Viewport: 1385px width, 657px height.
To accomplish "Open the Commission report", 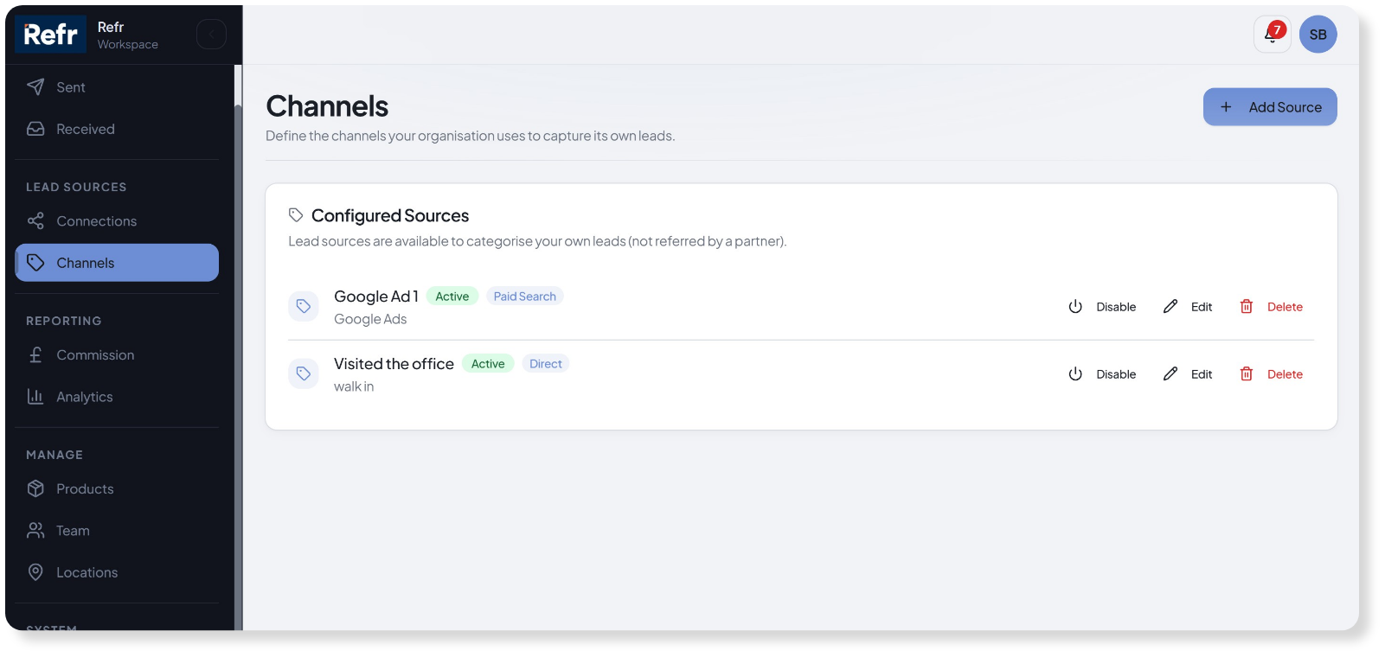I will point(95,355).
